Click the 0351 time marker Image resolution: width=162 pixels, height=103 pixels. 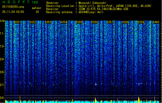point(18,22)
